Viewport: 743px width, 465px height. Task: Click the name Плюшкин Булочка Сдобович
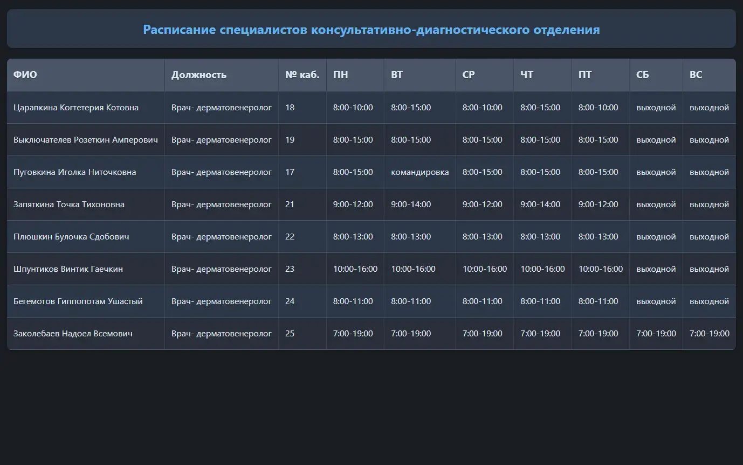[71, 237]
